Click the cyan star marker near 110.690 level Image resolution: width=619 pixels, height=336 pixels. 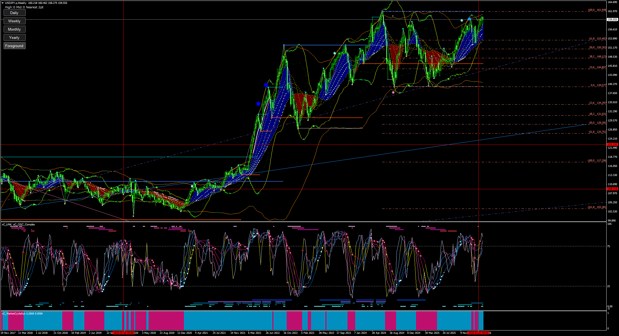(x=192, y=186)
